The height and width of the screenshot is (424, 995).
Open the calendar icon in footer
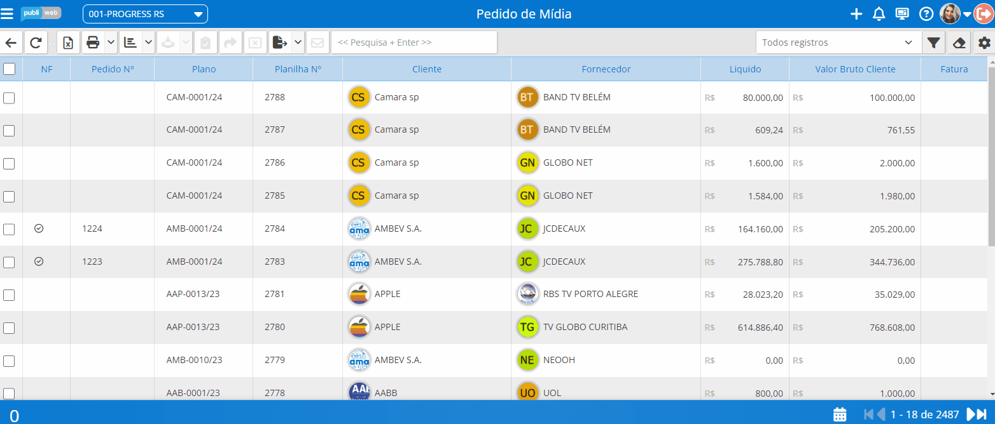(840, 414)
